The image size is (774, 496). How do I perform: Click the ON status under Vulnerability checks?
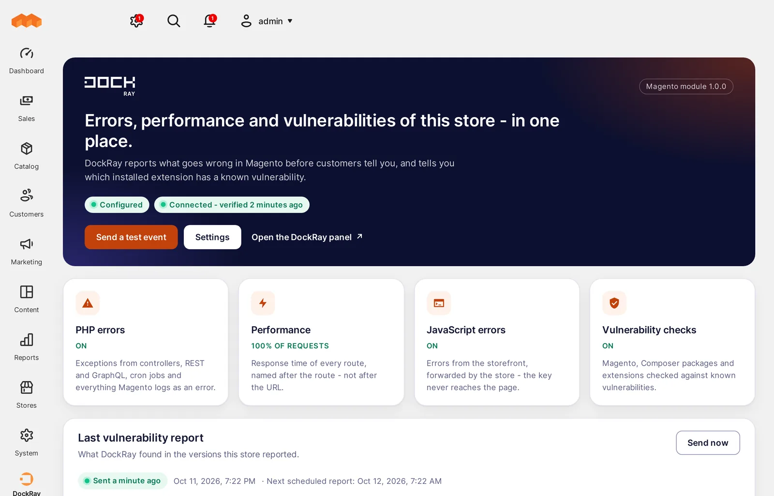(x=608, y=346)
